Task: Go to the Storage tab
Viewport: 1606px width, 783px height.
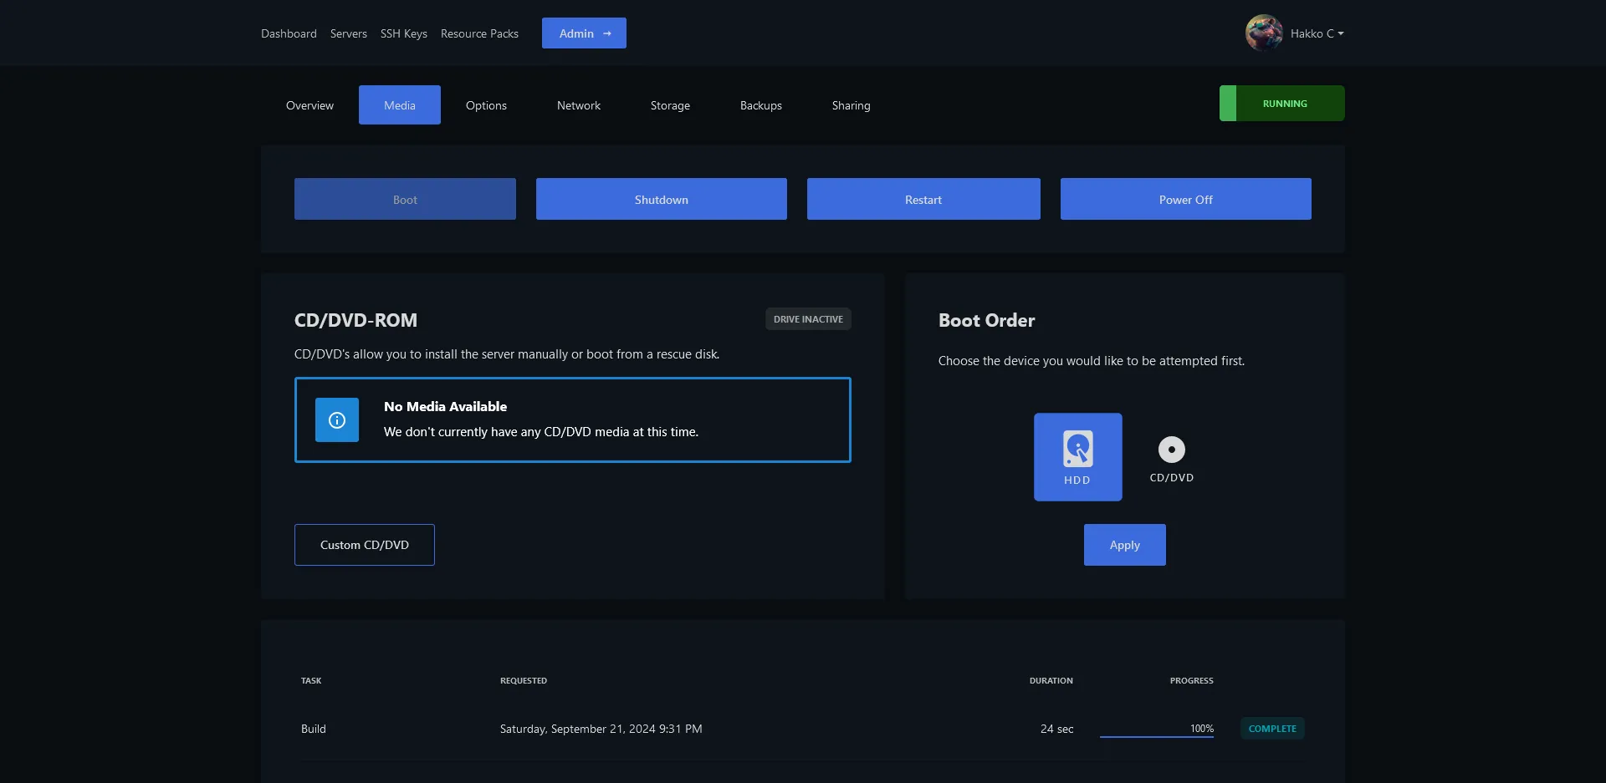Action: click(x=670, y=105)
